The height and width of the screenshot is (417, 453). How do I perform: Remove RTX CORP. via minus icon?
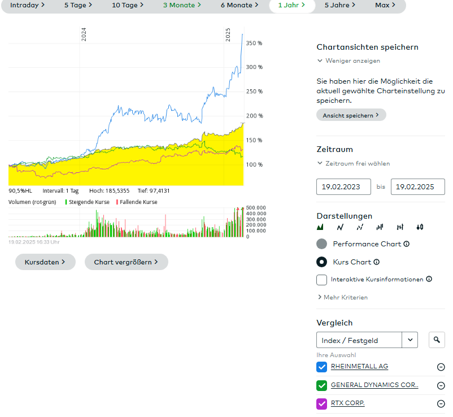click(441, 403)
